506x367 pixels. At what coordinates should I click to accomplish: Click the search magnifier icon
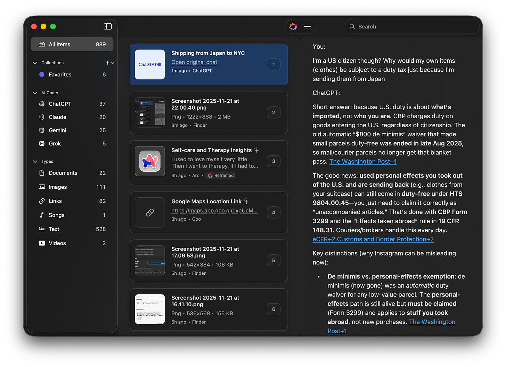(x=352, y=27)
